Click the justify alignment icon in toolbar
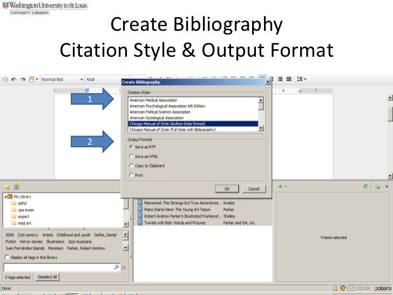This screenshot has width=393, height=295. point(289,79)
